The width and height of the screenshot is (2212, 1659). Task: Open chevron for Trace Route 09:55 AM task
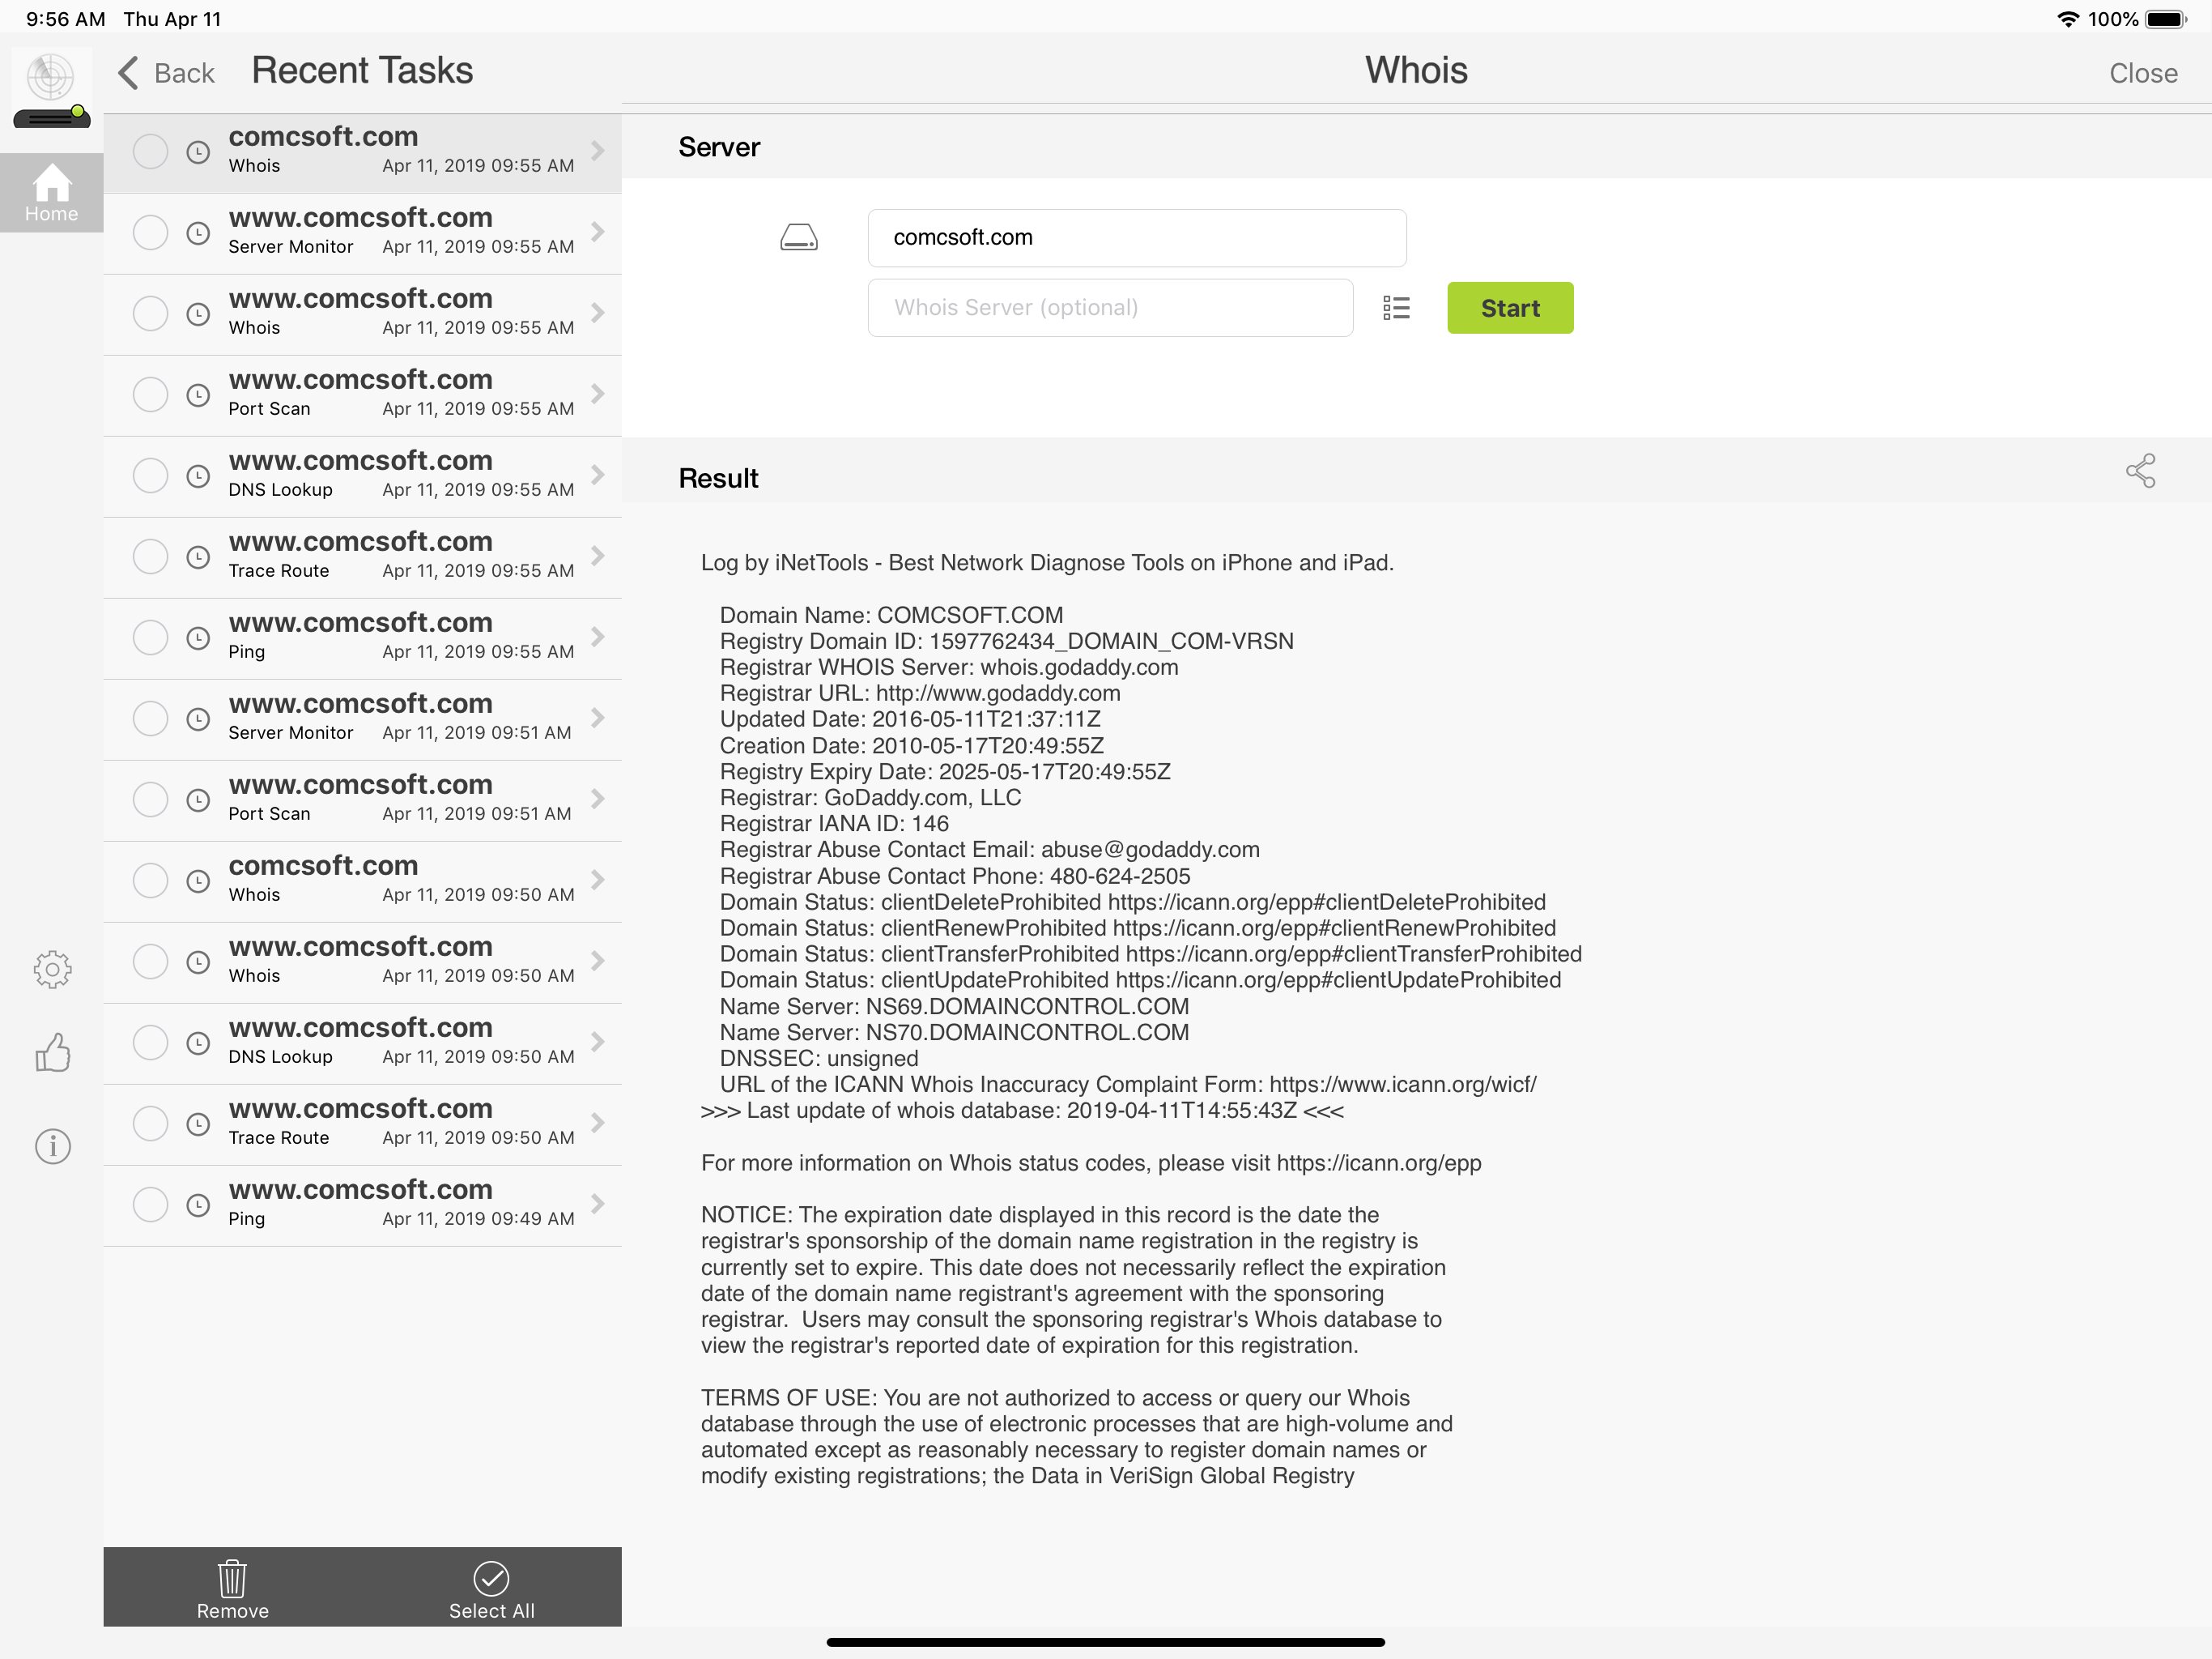pyautogui.click(x=597, y=557)
